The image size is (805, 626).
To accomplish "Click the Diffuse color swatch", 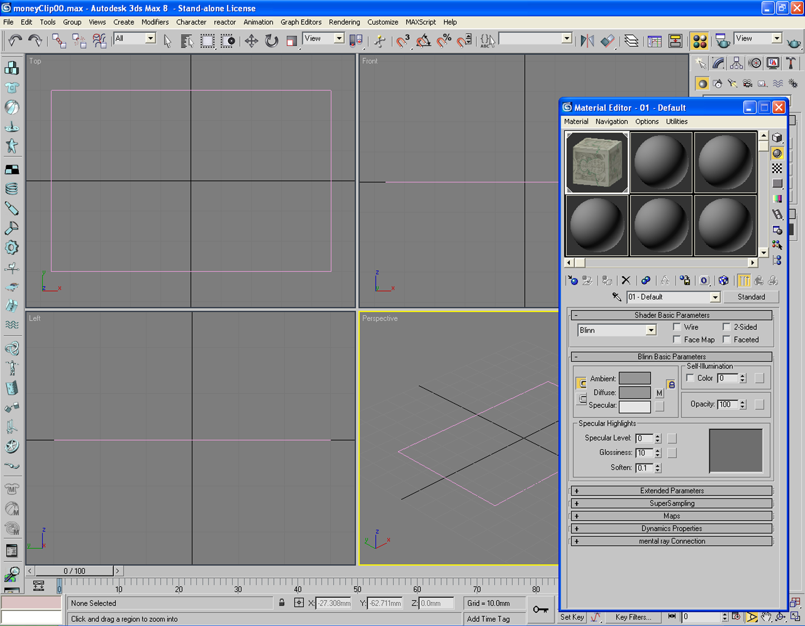I will tap(634, 392).
